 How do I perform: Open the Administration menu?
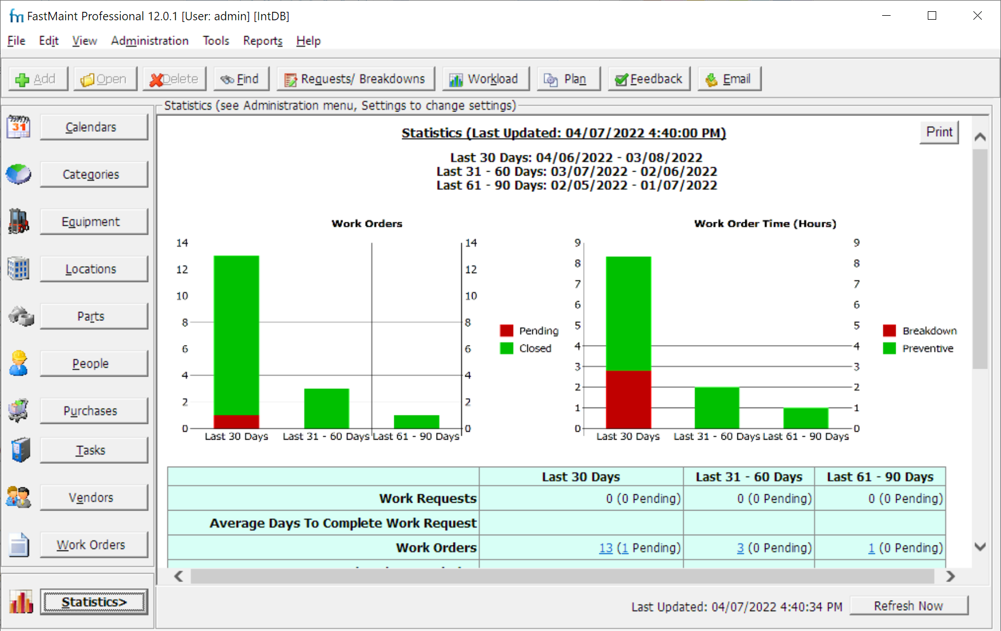click(x=149, y=41)
